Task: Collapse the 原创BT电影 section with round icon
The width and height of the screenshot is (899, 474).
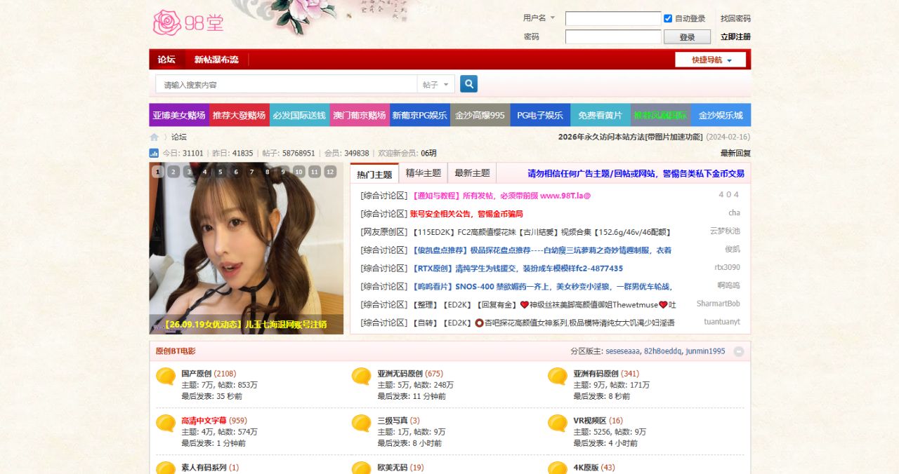Action: click(739, 351)
